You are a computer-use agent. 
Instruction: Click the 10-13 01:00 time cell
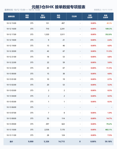tap(11, 79)
